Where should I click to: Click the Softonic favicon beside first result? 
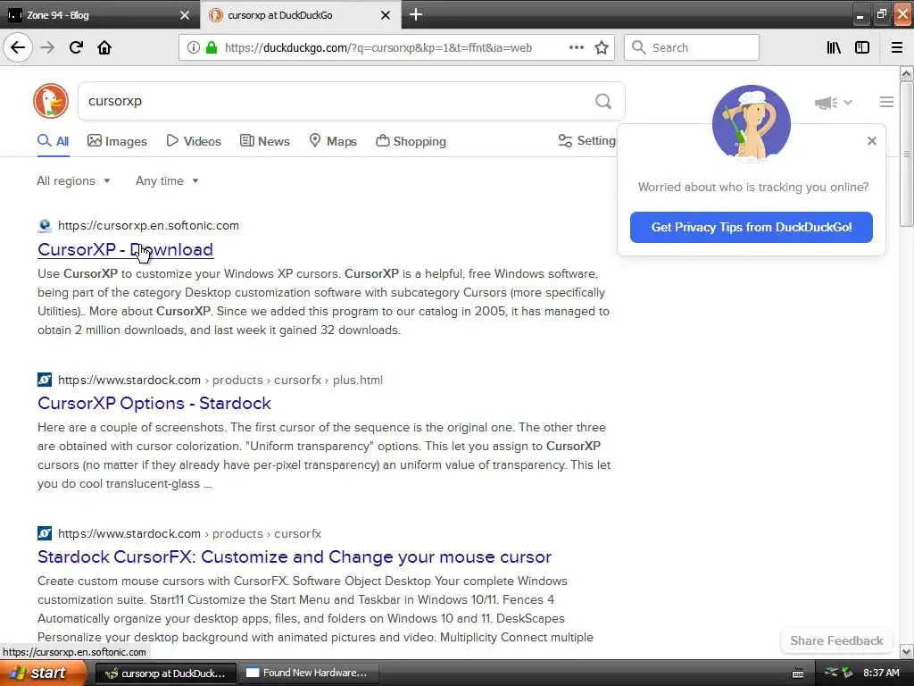(x=45, y=226)
